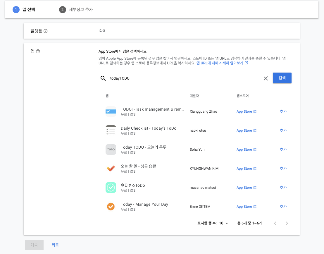324x254 pixels.
Task: Click developer name Xiangguang Zhao
Action: click(x=203, y=111)
